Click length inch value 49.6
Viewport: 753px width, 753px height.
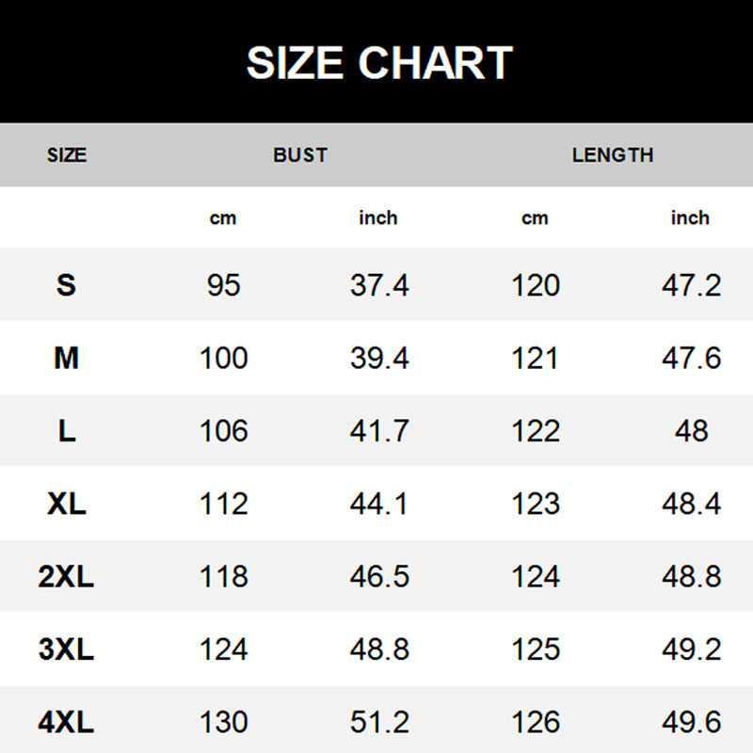click(691, 722)
